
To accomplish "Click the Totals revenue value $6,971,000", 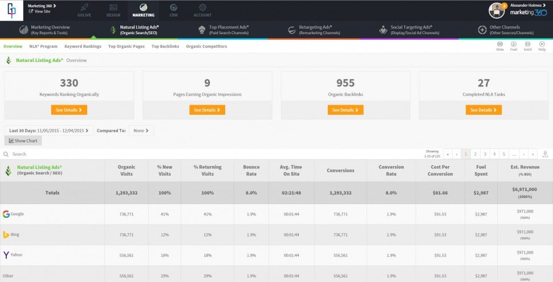I will (x=525, y=189).
